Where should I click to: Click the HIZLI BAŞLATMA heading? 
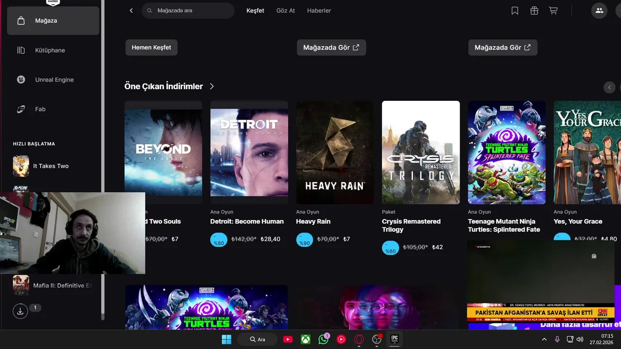click(34, 144)
